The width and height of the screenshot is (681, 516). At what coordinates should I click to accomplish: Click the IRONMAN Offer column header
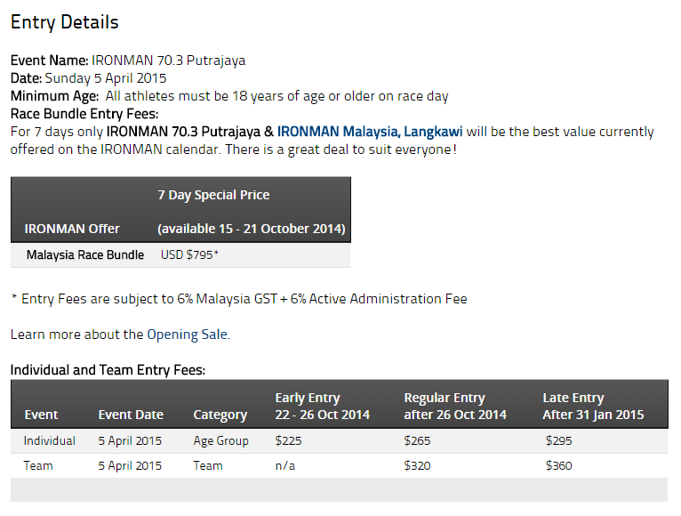click(x=72, y=229)
